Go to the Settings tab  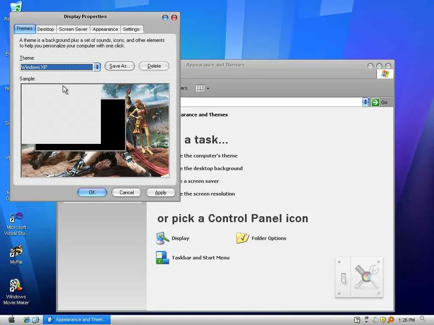(131, 29)
